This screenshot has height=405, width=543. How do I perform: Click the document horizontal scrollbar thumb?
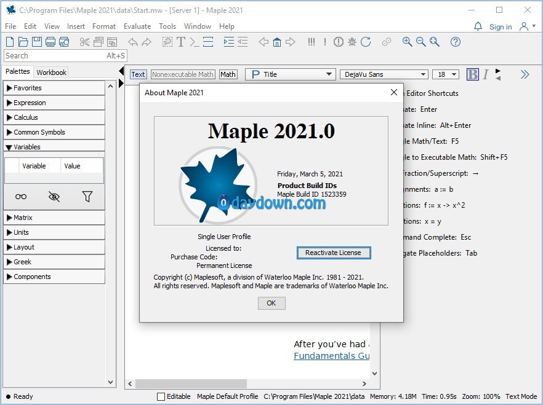[191, 383]
